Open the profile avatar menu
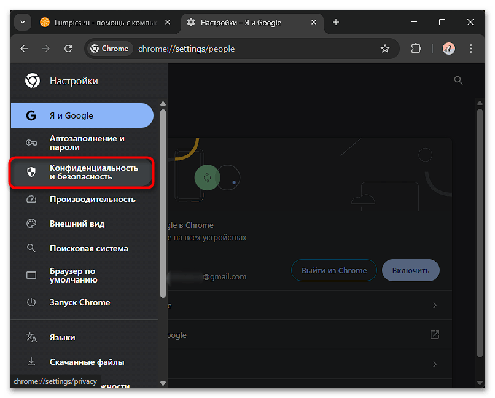This screenshot has height=398, width=495. (x=448, y=49)
